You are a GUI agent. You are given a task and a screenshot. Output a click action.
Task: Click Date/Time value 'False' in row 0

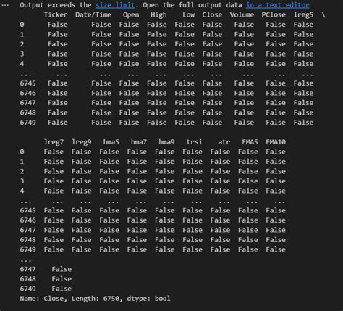click(x=101, y=25)
